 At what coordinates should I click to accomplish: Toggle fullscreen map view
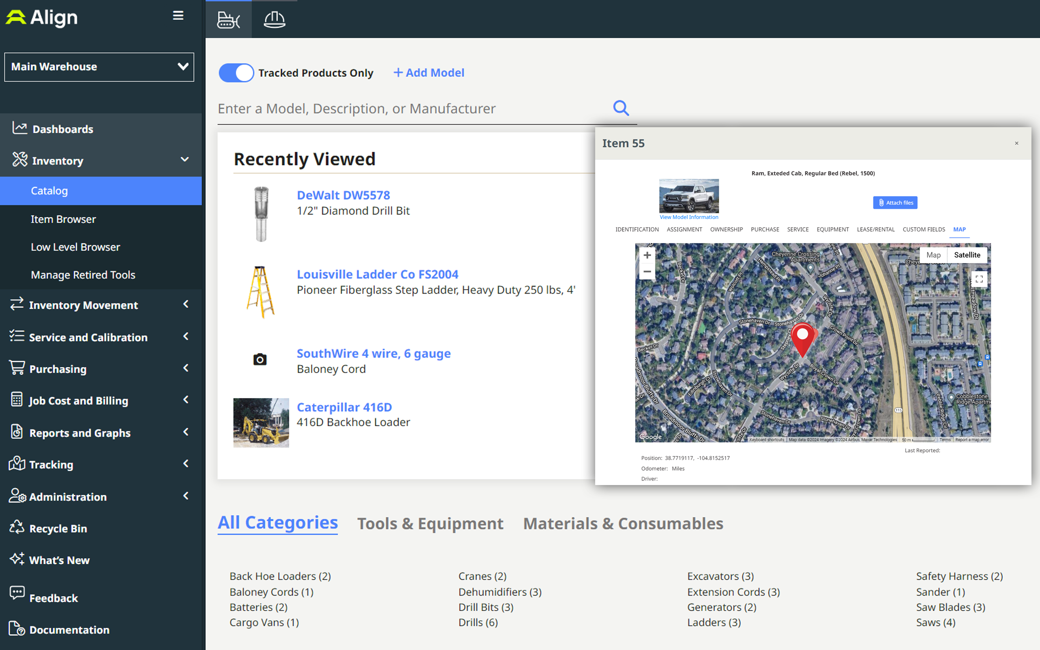click(979, 279)
